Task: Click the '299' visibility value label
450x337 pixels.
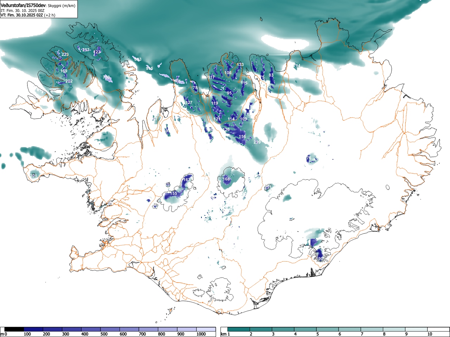Action: 257,142
